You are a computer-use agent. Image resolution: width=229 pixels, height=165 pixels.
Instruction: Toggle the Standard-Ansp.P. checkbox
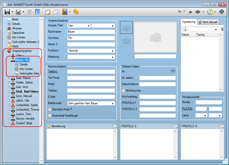[49, 109]
